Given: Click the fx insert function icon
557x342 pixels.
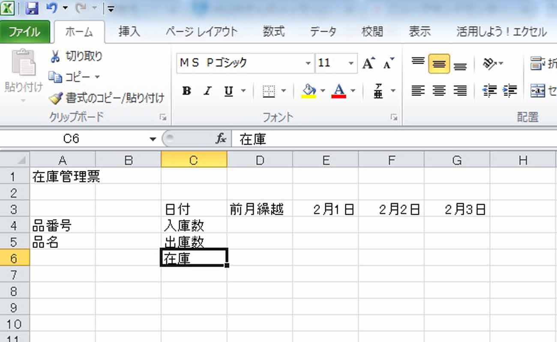Looking at the screenshot, I should pos(221,139).
